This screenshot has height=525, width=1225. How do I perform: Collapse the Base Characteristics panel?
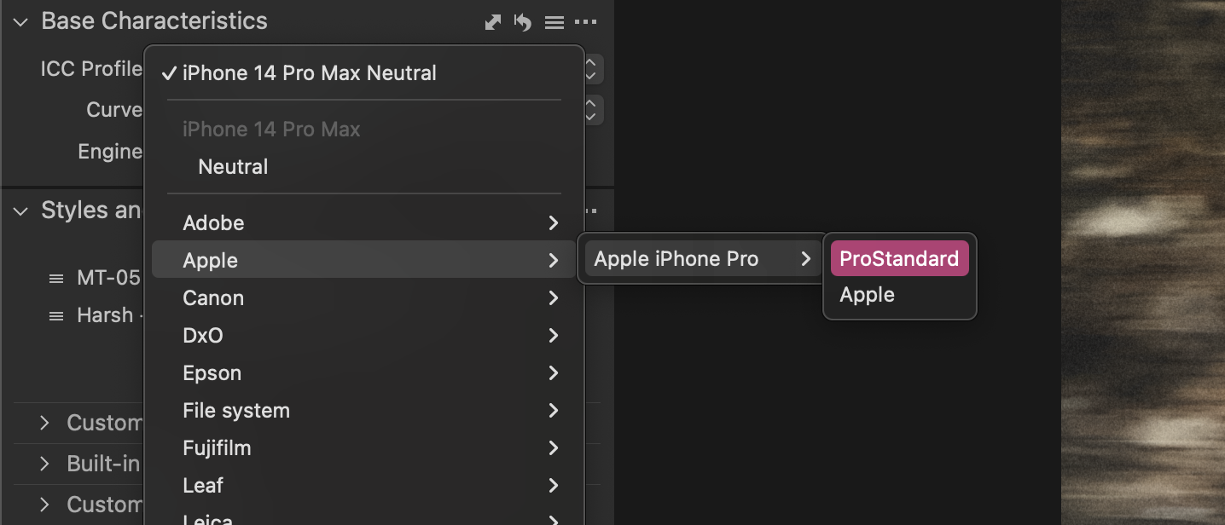click(x=21, y=22)
